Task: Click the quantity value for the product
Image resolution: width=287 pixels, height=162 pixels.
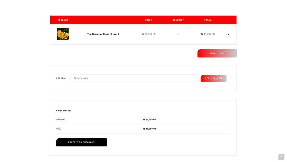Action: pos(178,34)
